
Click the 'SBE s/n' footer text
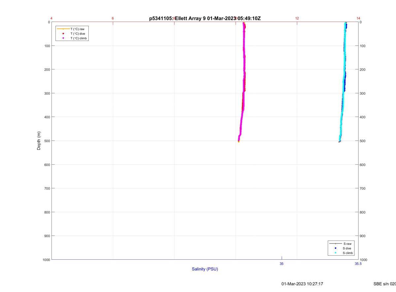click(384, 284)
